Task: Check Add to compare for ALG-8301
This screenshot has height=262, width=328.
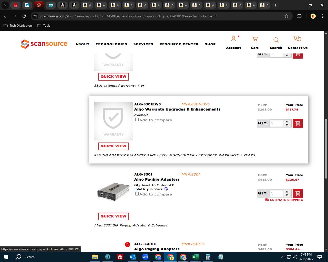Action: click(x=137, y=194)
